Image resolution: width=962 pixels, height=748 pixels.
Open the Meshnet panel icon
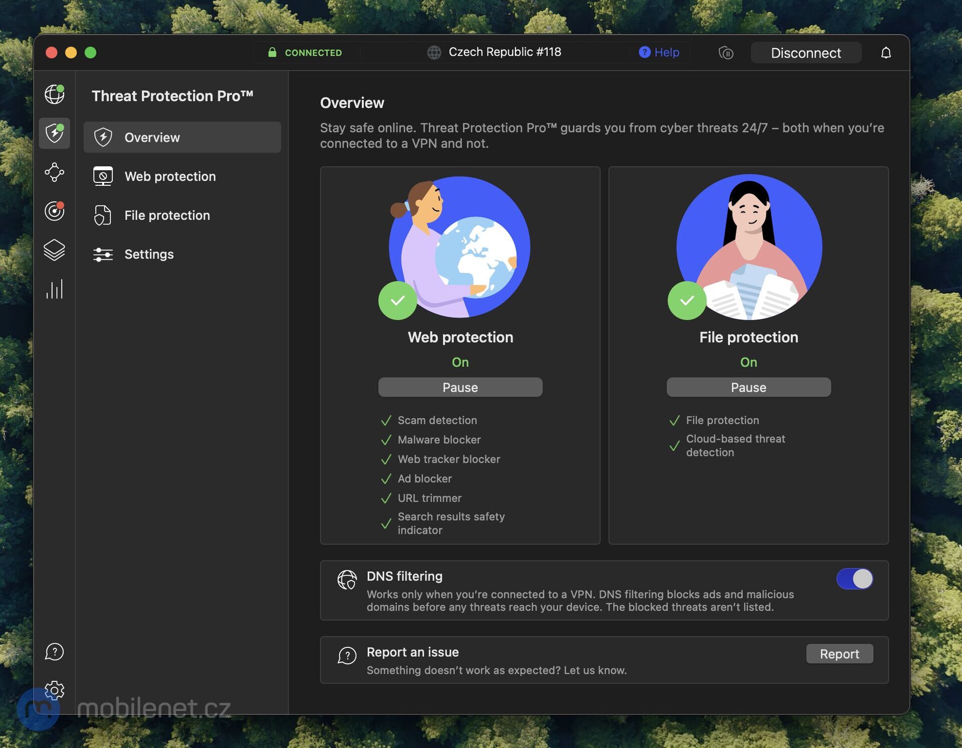click(54, 172)
